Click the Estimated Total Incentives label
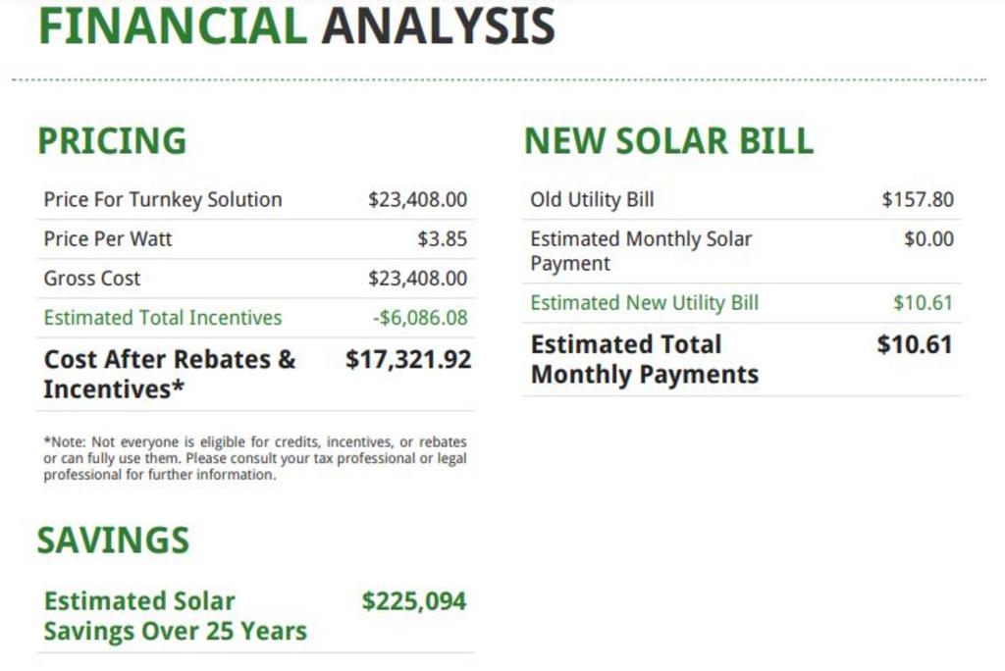 163,318
